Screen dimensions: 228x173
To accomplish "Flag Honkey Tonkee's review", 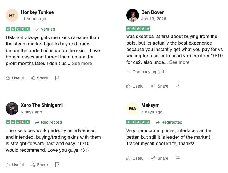I will point(57,78).
